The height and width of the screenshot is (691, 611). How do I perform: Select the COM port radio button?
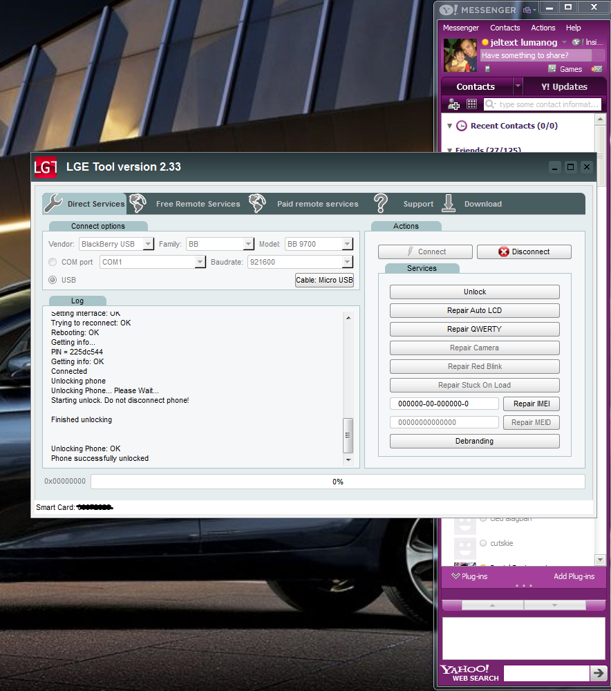click(53, 262)
